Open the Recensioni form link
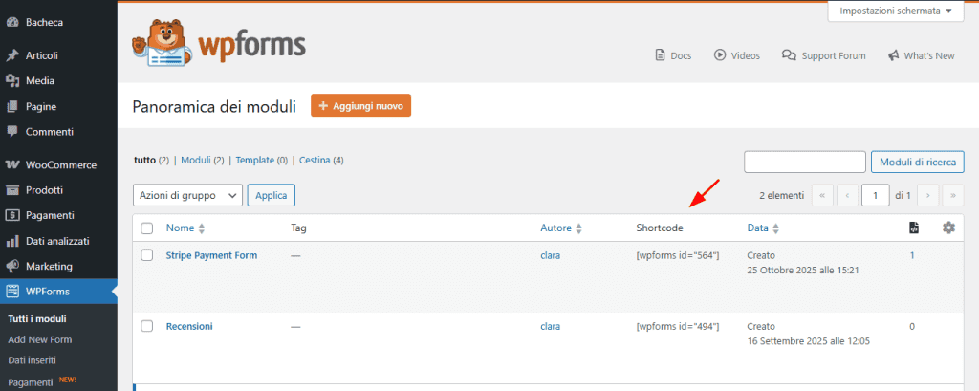Image resolution: width=979 pixels, height=391 pixels. pos(189,326)
